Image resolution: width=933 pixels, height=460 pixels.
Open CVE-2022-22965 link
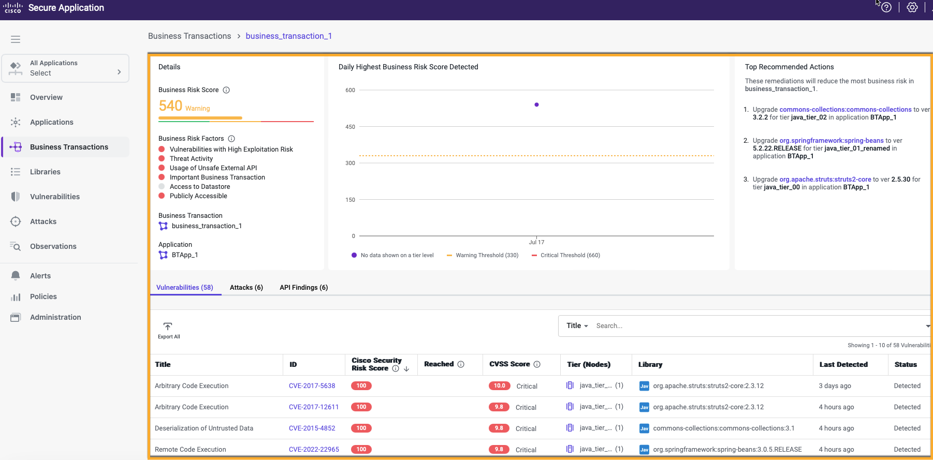coord(314,450)
